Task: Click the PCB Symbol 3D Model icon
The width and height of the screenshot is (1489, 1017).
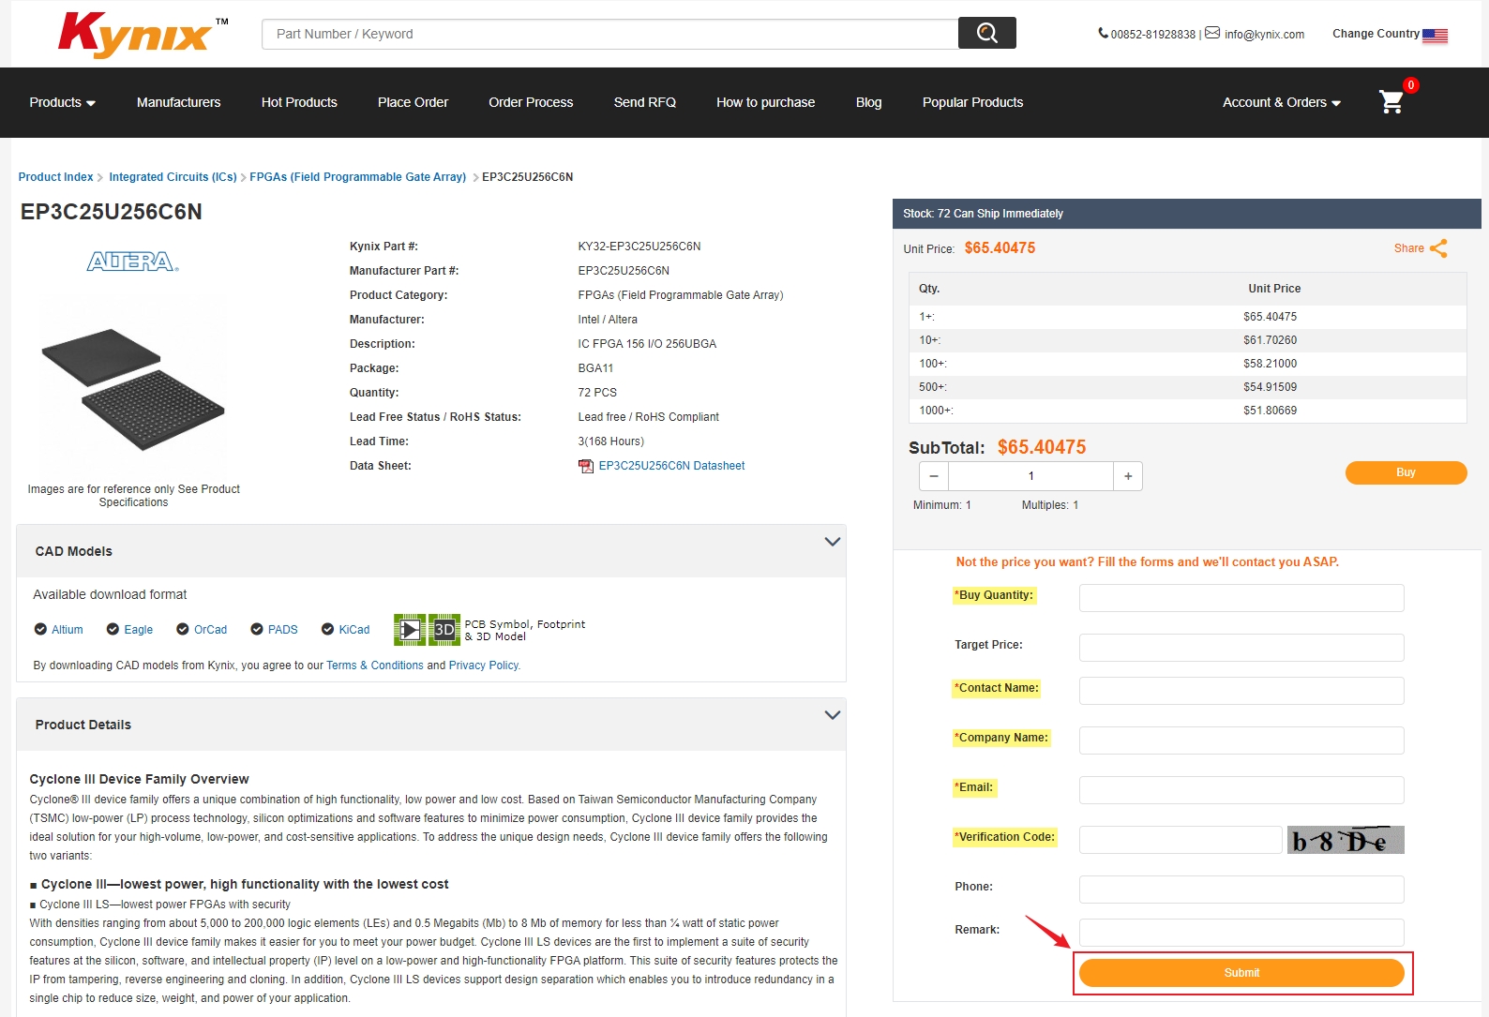Action: 427,630
